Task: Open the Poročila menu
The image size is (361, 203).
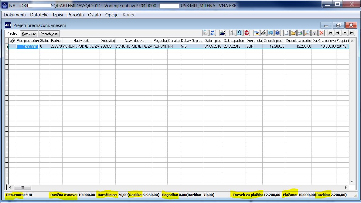Action: pyautogui.click(x=76, y=15)
